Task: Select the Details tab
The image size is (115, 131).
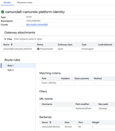Action: 7,3
